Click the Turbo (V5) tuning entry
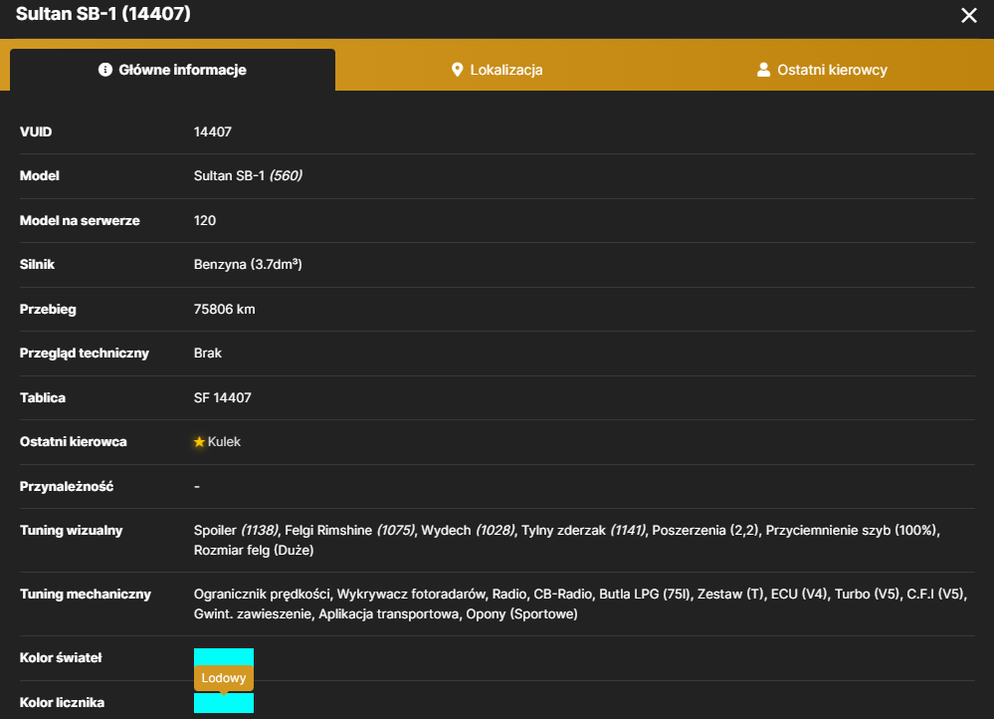 (x=867, y=594)
